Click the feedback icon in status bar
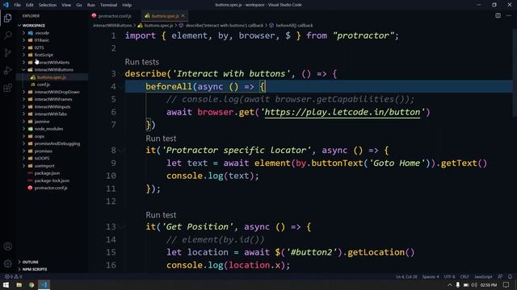Image resolution: width=517 pixels, height=290 pixels. (x=500, y=276)
